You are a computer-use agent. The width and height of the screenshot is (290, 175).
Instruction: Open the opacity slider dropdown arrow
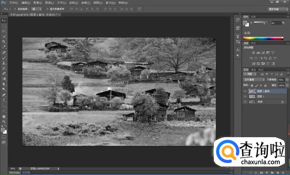point(287,80)
